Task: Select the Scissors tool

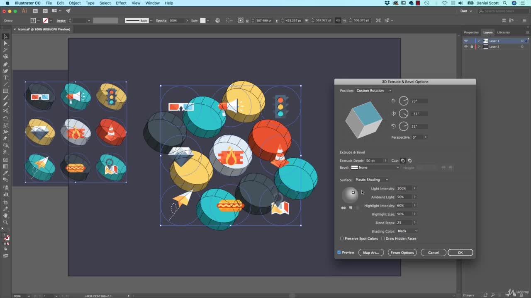Action: click(x=6, y=111)
